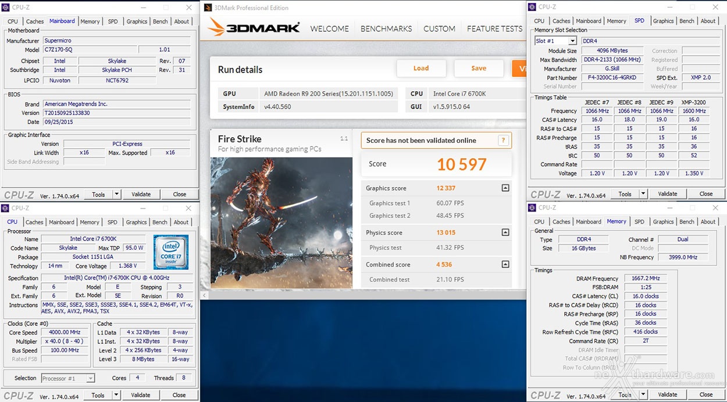Click Close button in CPU tab window
The image size is (727, 402).
click(179, 395)
